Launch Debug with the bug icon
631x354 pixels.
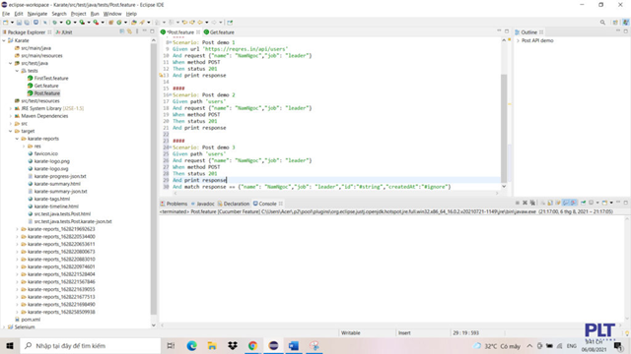coord(54,23)
